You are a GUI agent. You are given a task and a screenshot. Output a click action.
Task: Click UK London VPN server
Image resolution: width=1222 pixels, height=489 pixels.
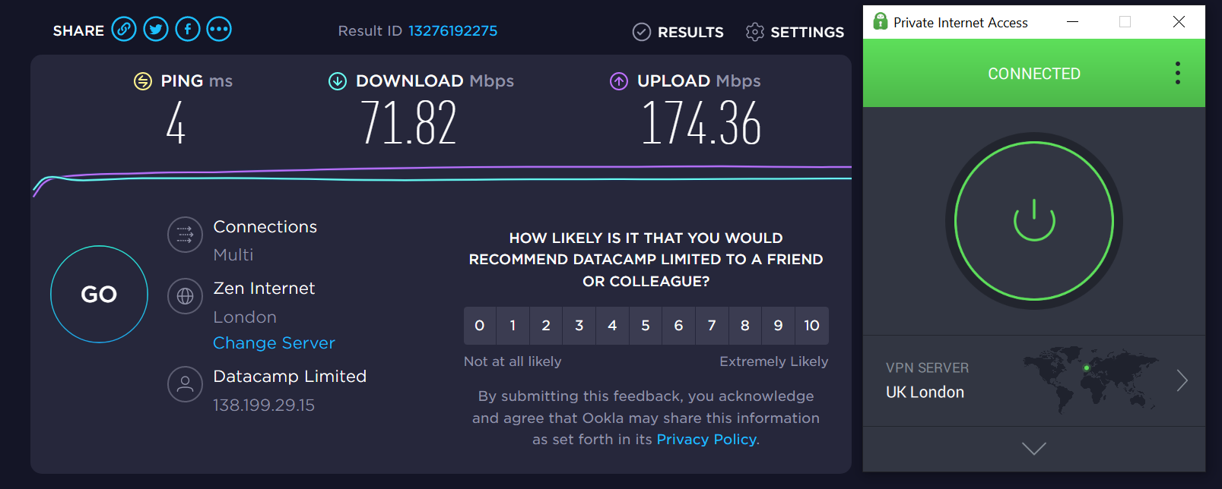[x=925, y=393]
